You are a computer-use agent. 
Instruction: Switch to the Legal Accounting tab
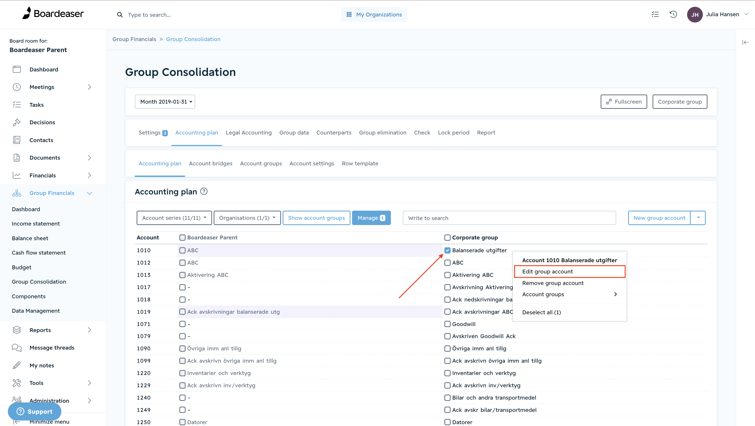(249, 133)
